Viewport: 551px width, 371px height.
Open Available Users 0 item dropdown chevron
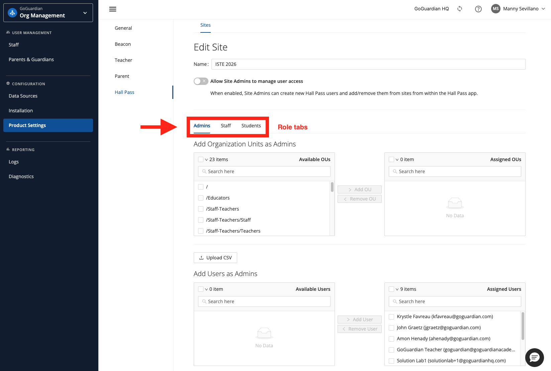tap(206, 289)
